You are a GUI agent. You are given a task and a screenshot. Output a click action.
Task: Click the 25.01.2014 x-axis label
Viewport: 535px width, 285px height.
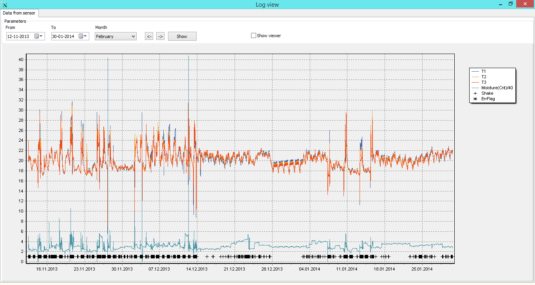[x=422, y=269]
